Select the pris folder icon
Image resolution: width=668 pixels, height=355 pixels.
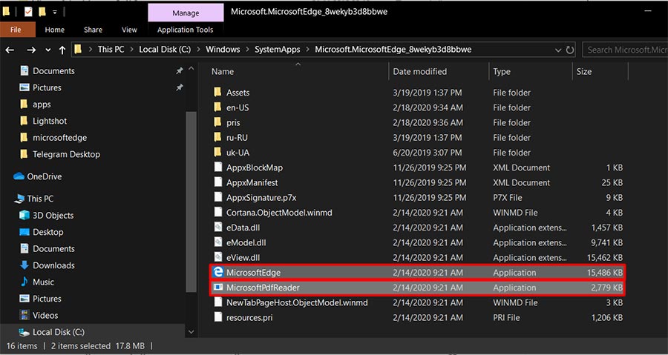(x=217, y=122)
